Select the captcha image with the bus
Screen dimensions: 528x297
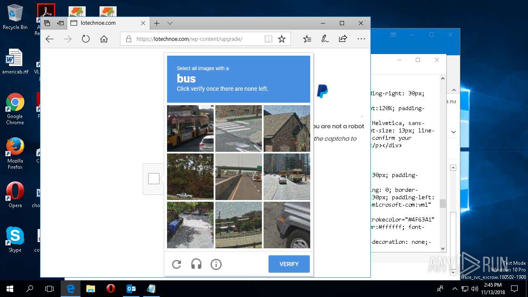[x=190, y=128]
